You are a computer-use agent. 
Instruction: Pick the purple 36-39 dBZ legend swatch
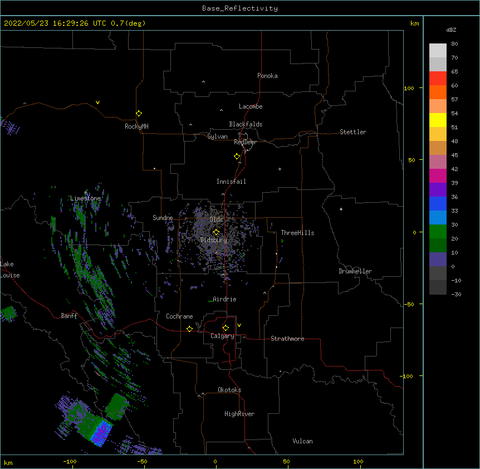[x=438, y=190]
